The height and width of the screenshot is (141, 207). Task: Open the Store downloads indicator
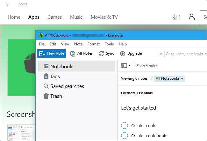pyautogui.click(x=177, y=17)
